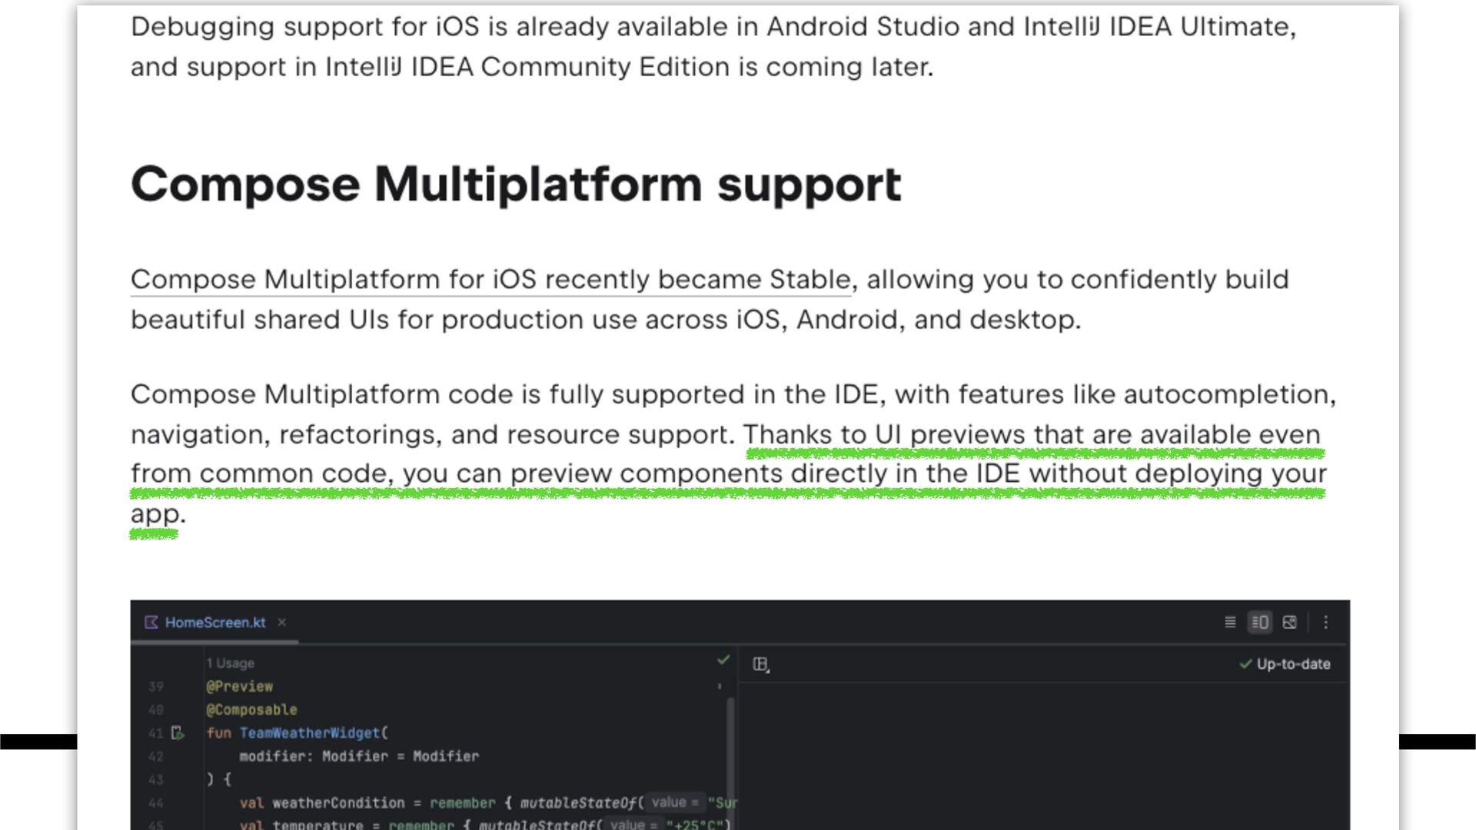Switch to design-only preview mode

pos(1290,622)
